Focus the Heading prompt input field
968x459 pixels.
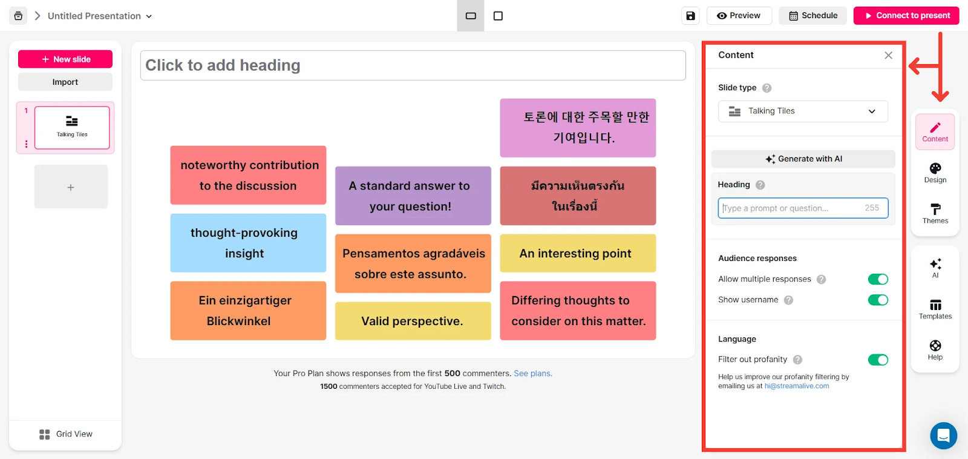(x=803, y=208)
